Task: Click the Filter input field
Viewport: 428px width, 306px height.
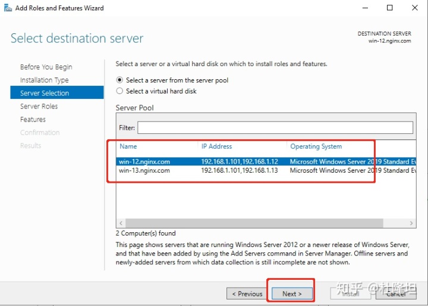Action: [275, 128]
